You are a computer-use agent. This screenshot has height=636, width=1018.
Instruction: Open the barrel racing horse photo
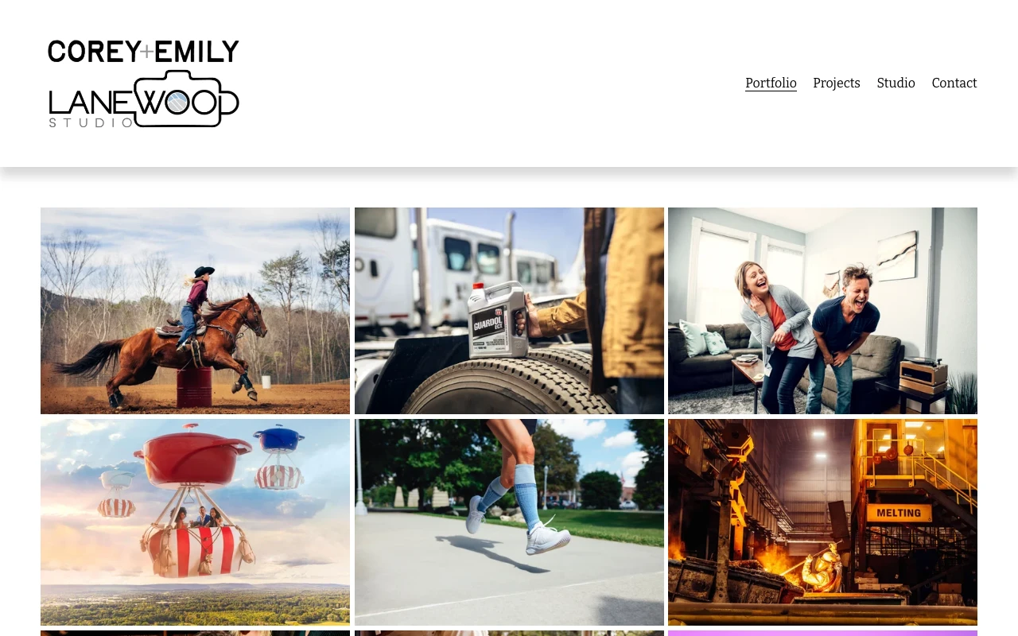(195, 311)
